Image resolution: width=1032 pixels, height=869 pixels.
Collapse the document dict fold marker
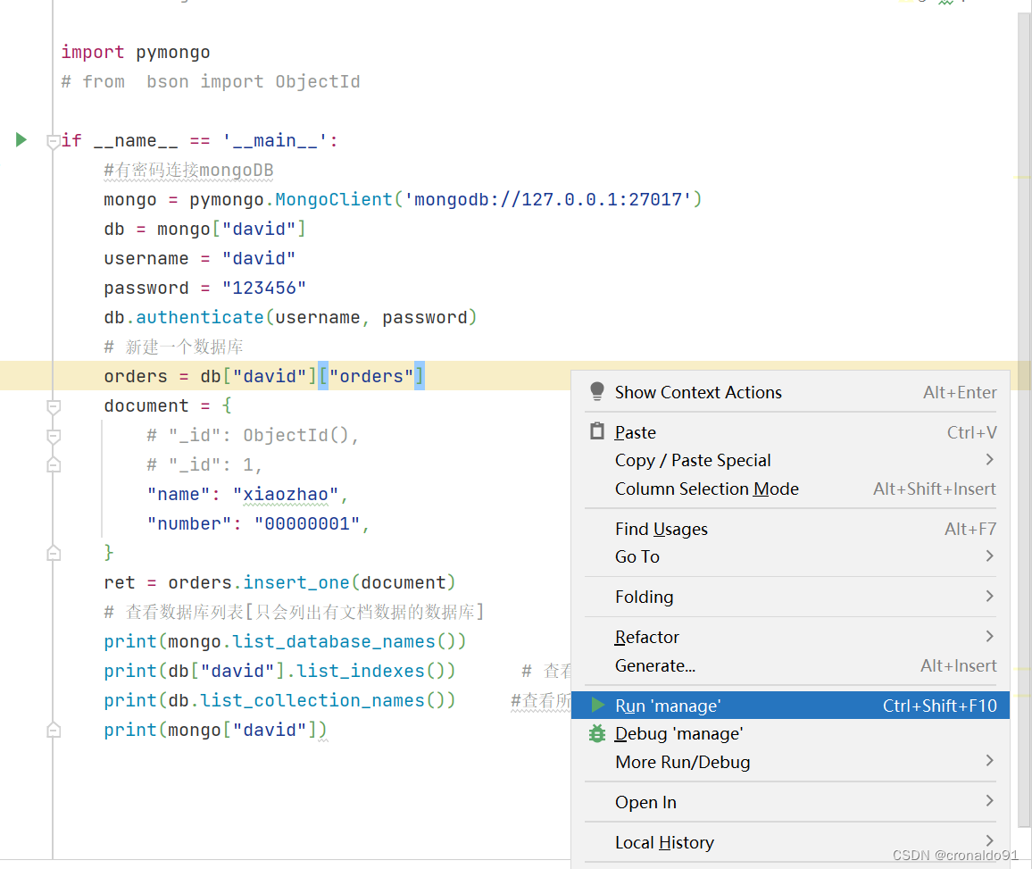point(54,407)
